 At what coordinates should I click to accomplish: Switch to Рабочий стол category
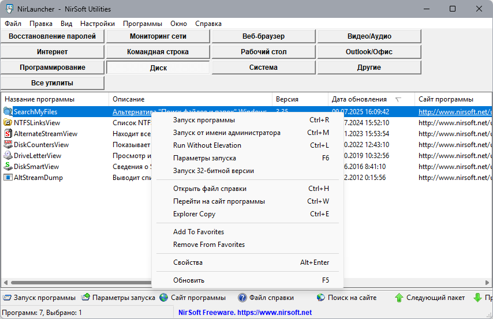[x=263, y=52]
